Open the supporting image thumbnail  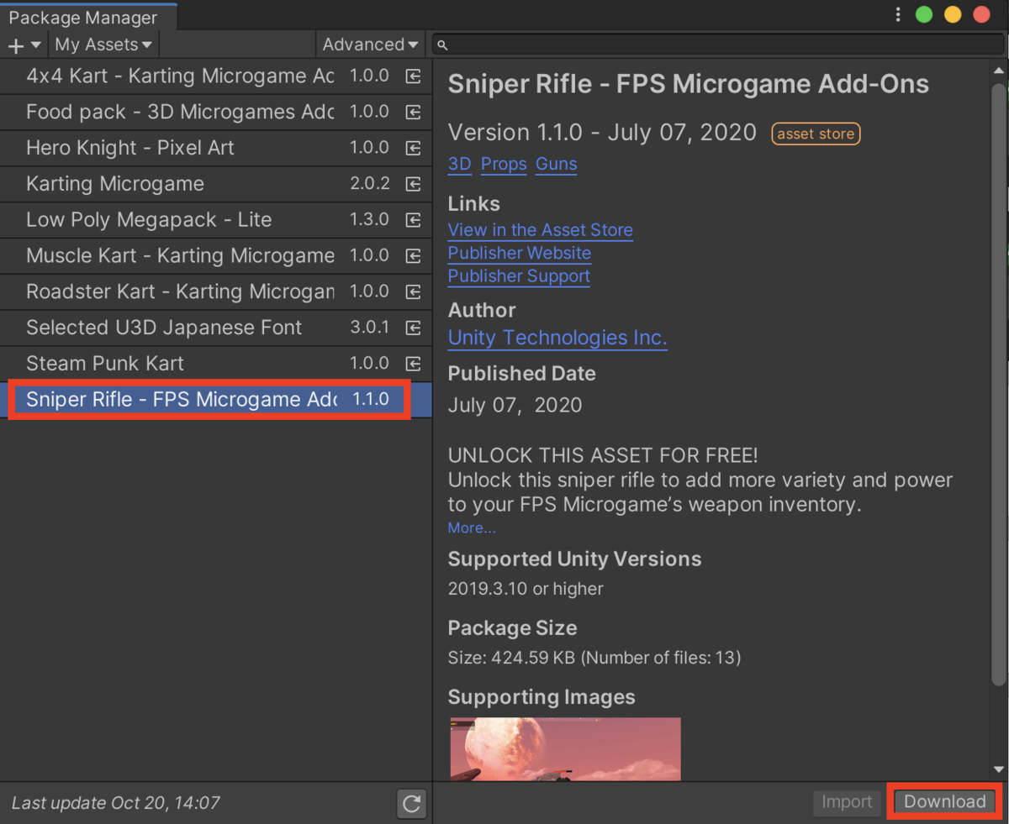(x=565, y=749)
